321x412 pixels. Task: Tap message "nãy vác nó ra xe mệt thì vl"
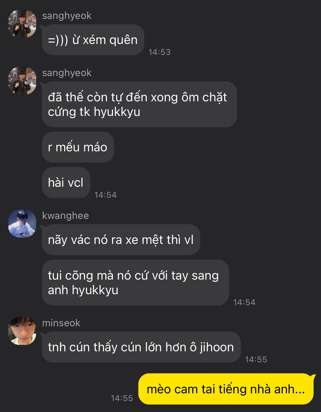(x=121, y=240)
